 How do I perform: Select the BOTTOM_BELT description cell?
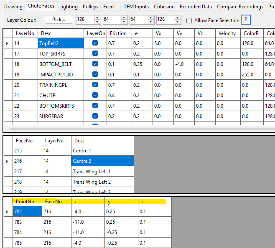pyautogui.click(x=61, y=64)
